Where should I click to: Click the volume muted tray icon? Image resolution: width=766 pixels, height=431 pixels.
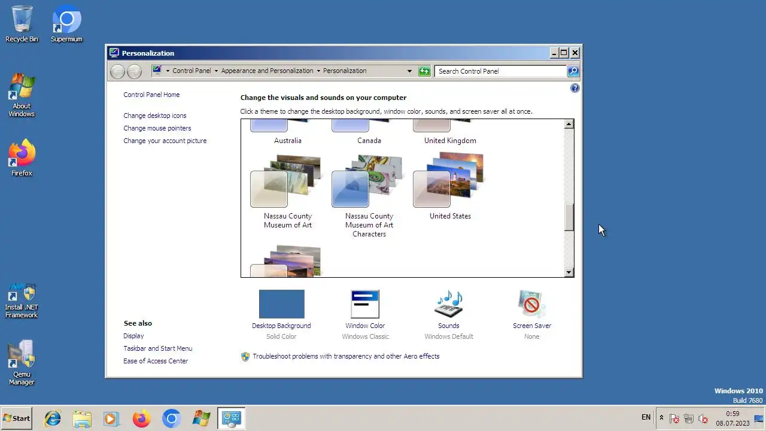[703, 418]
